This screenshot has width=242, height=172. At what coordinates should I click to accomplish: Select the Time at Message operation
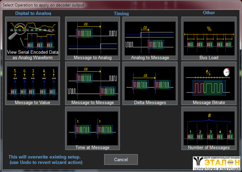point(92,128)
